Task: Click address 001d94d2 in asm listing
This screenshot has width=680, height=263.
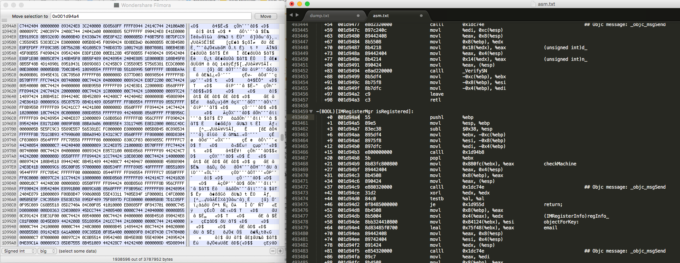Action: [x=348, y=205]
